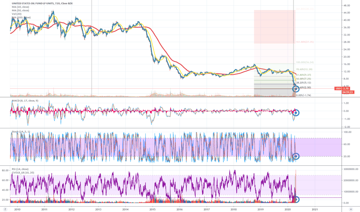
Task: Click the 8.00 value on the price axis
Action: [346, 79]
